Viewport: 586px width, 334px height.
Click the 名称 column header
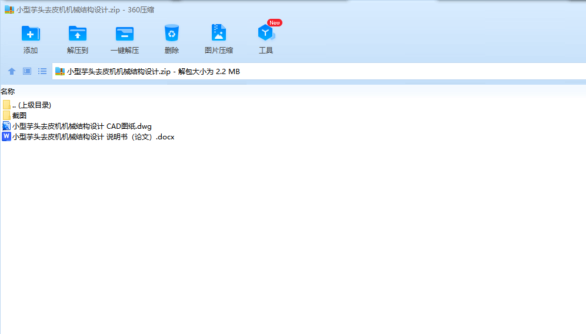[8, 91]
